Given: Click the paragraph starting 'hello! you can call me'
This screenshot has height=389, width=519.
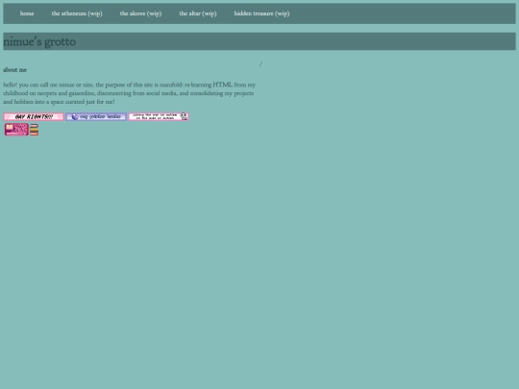Looking at the screenshot, I should [x=130, y=93].
